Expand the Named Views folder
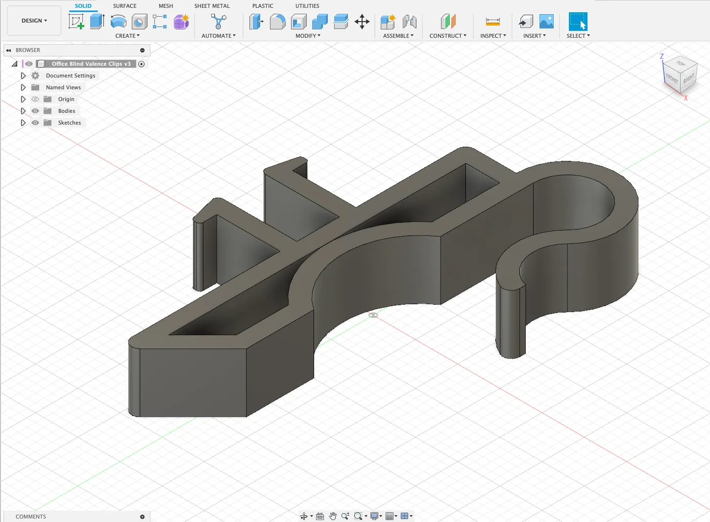710x522 pixels. 23,87
